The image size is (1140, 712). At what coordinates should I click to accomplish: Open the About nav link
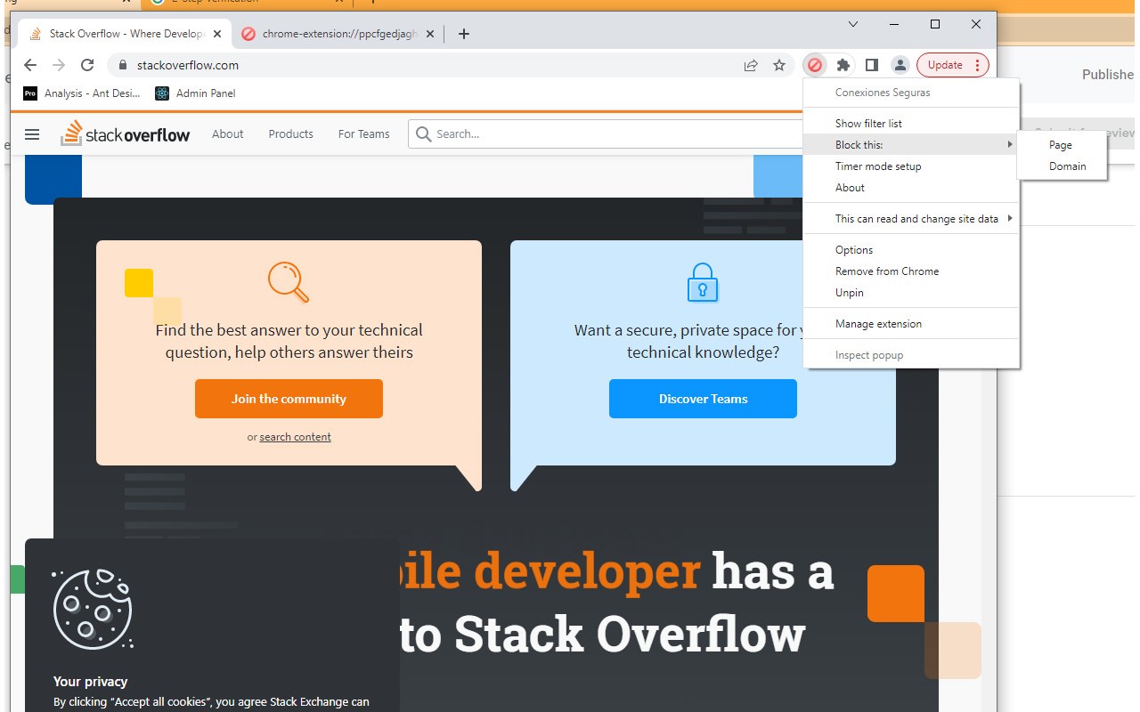click(227, 134)
